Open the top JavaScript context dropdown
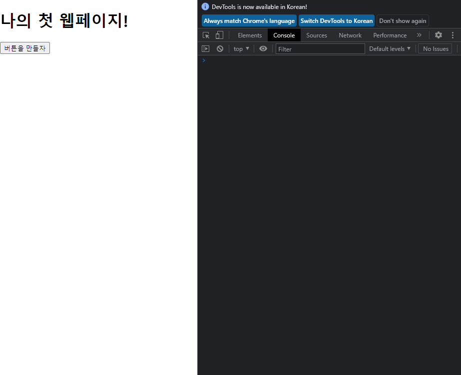461x375 pixels. click(241, 49)
